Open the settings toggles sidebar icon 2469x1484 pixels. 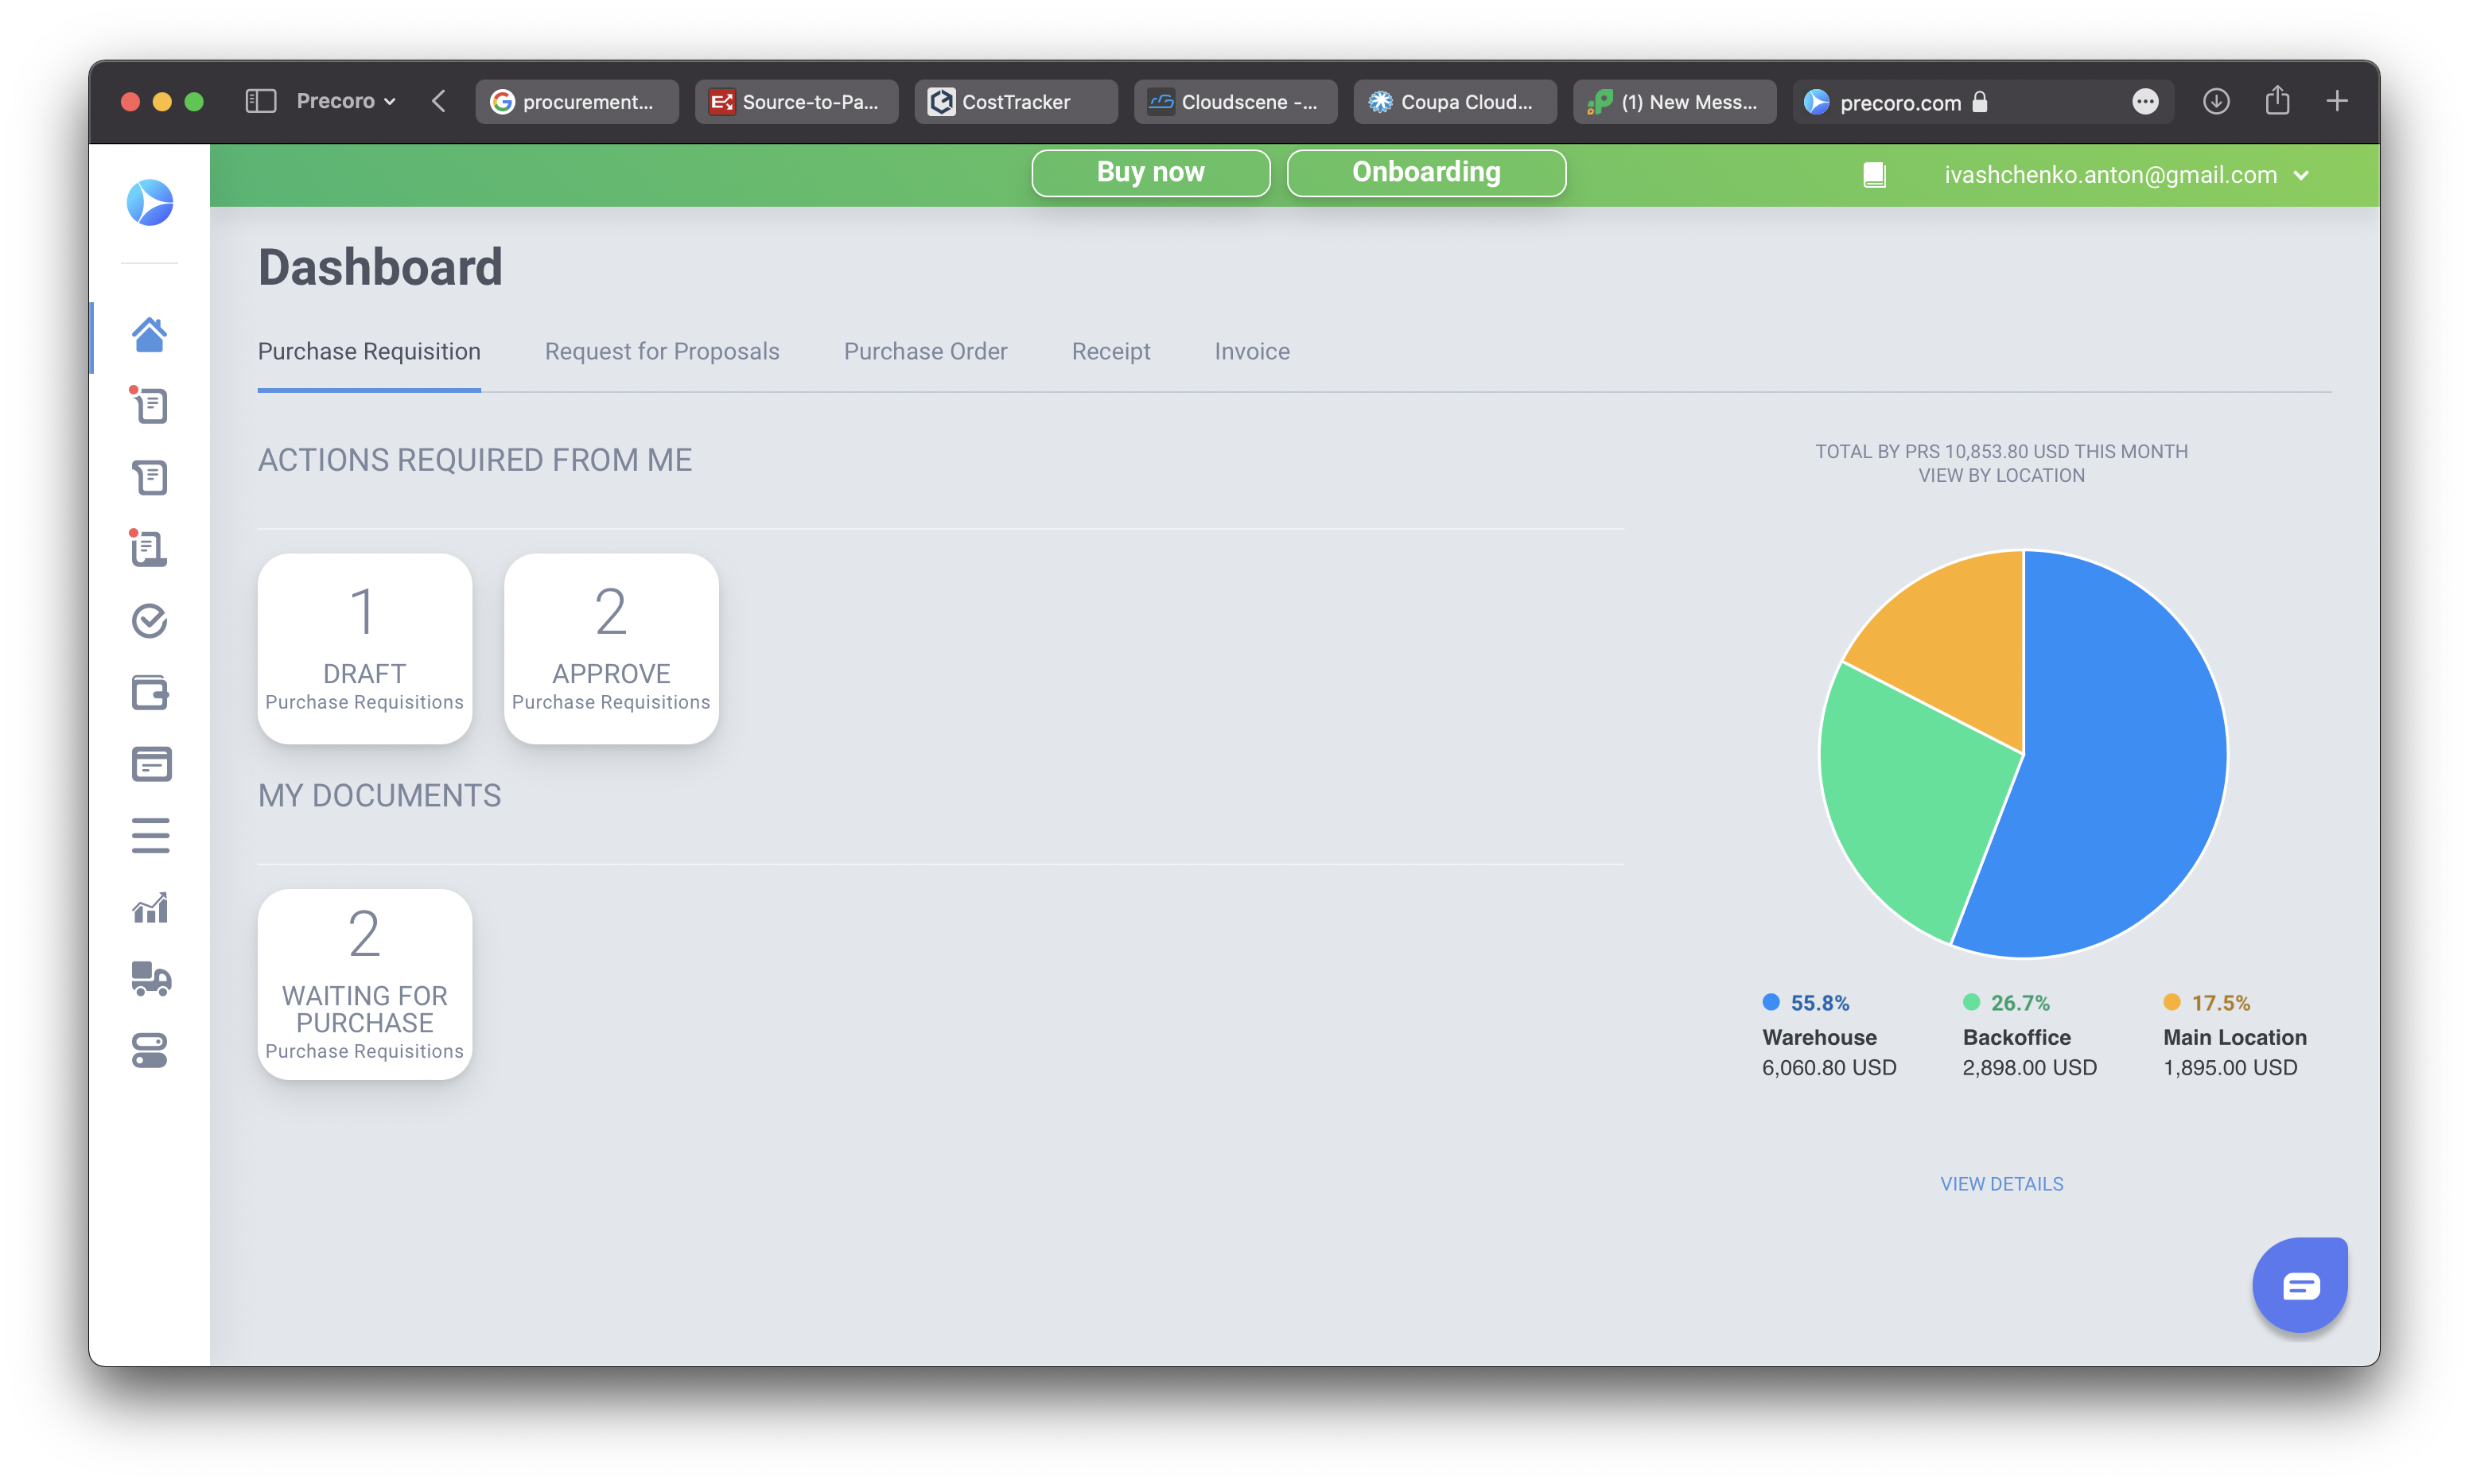(150, 1051)
